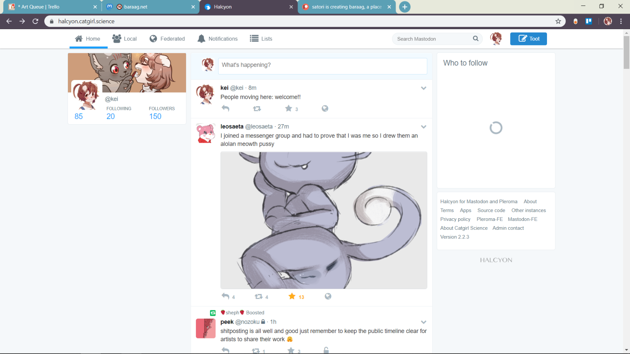Open leosaeta's attached meowth drawing
This screenshot has height=354, width=630.
click(324, 220)
